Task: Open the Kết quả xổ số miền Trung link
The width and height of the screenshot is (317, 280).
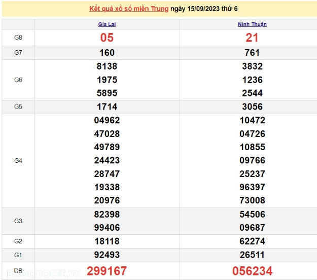Action: click(x=129, y=9)
